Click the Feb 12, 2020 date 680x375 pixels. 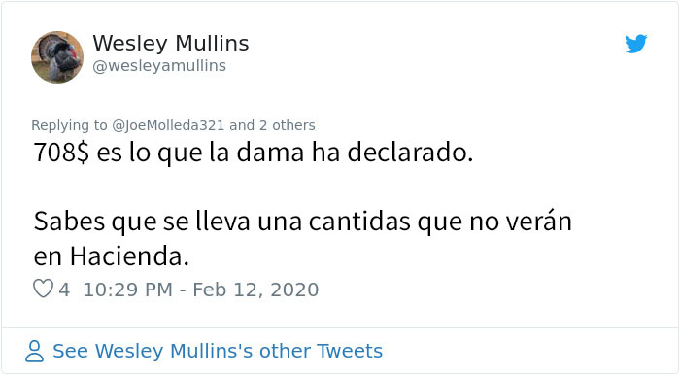click(255, 290)
